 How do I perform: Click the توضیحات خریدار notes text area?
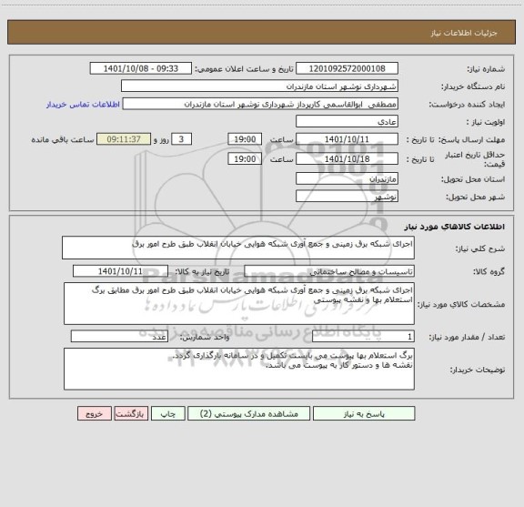point(239,369)
